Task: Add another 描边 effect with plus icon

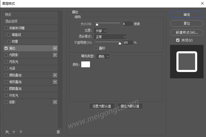Action: click(55, 48)
